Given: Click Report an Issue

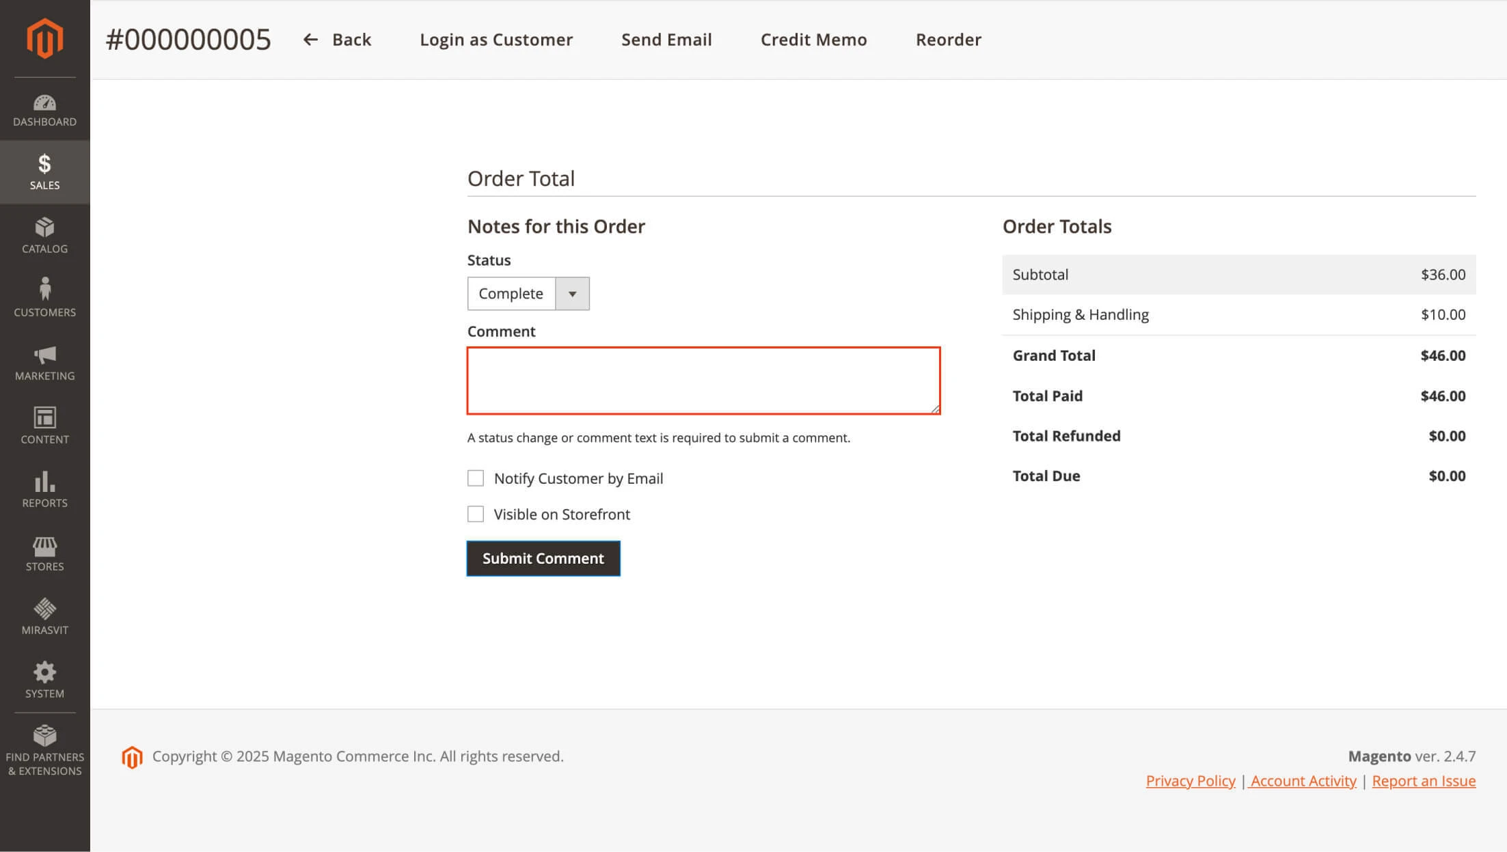Looking at the screenshot, I should pos(1424,780).
